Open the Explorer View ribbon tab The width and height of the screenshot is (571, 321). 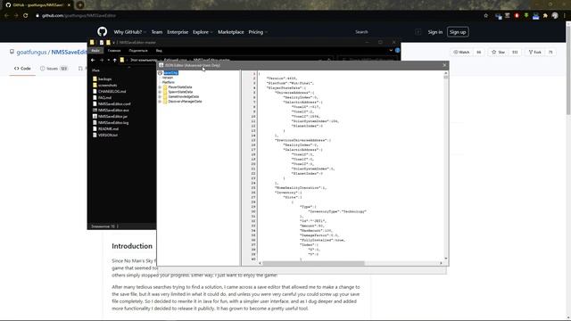click(159, 51)
